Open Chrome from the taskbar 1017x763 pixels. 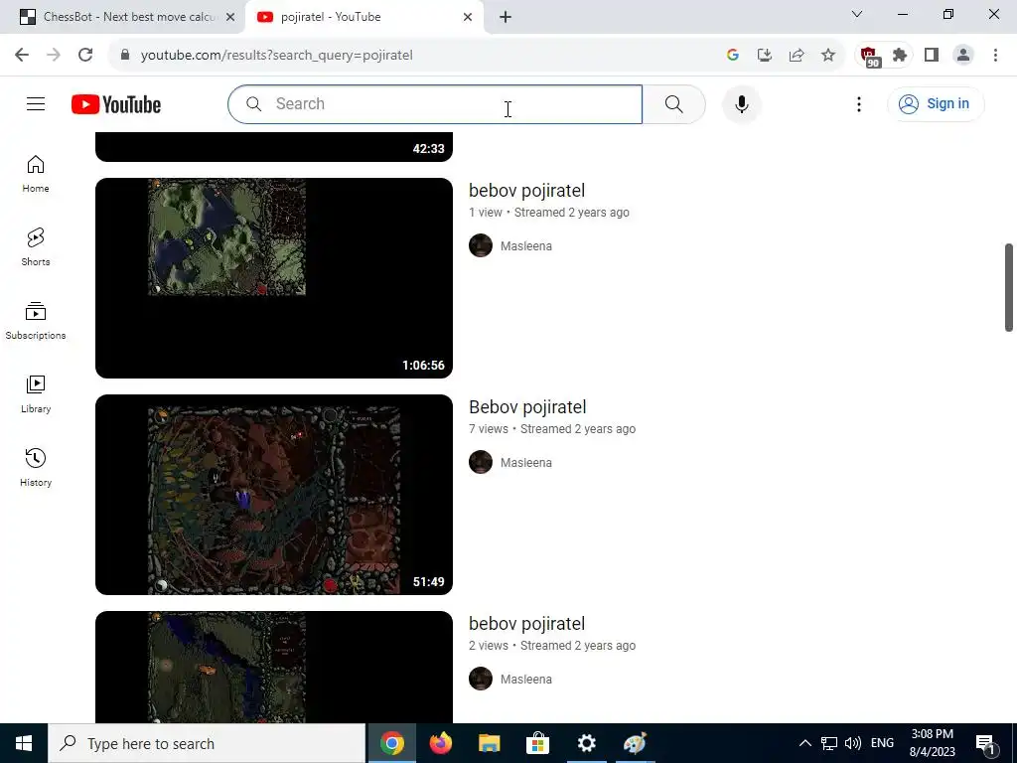(x=391, y=743)
